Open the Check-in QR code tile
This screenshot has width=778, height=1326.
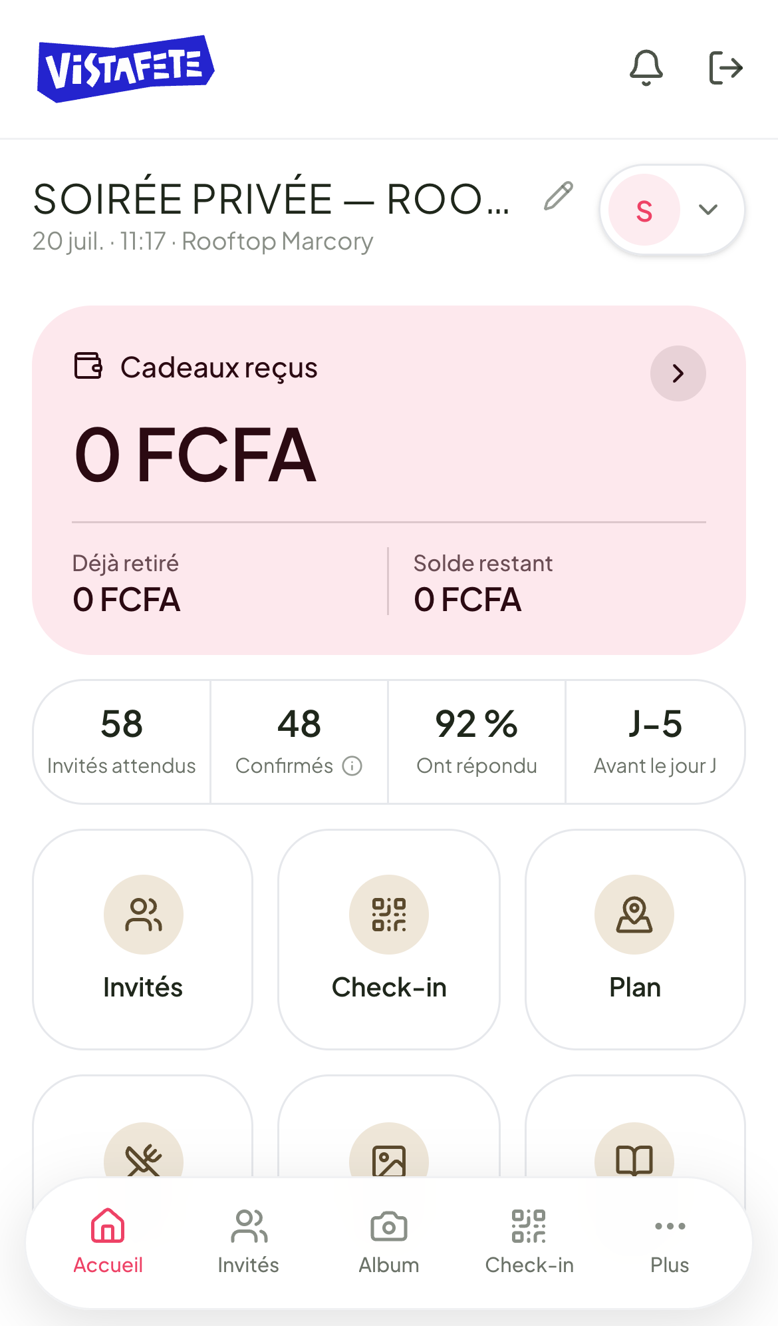[389, 939]
